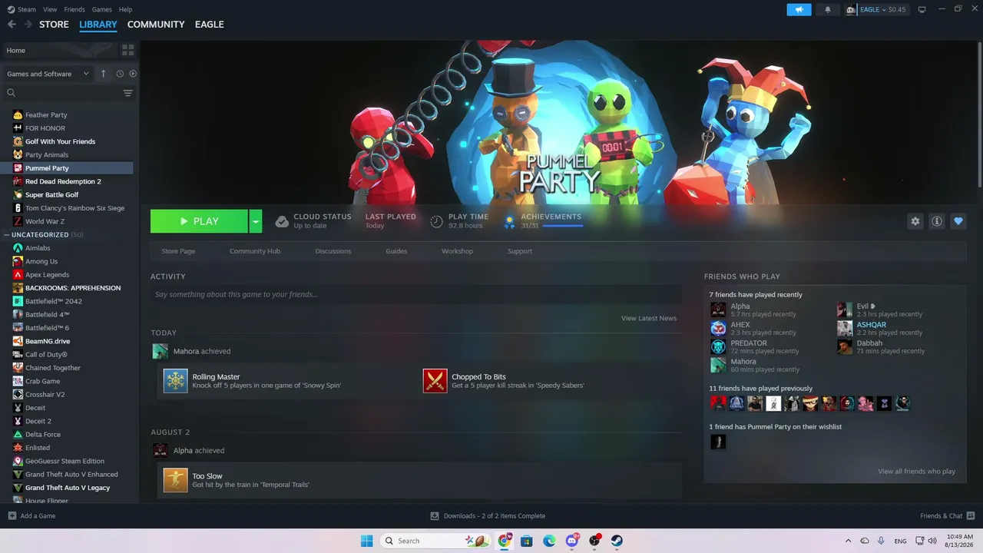Go back using the left arrow

pyautogui.click(x=12, y=25)
